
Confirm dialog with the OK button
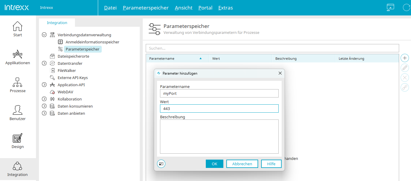(x=214, y=164)
